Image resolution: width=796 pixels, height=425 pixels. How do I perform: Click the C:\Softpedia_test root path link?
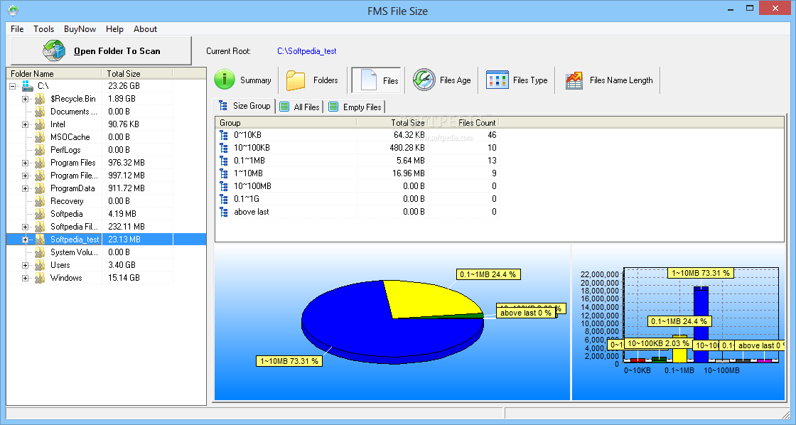tap(306, 50)
